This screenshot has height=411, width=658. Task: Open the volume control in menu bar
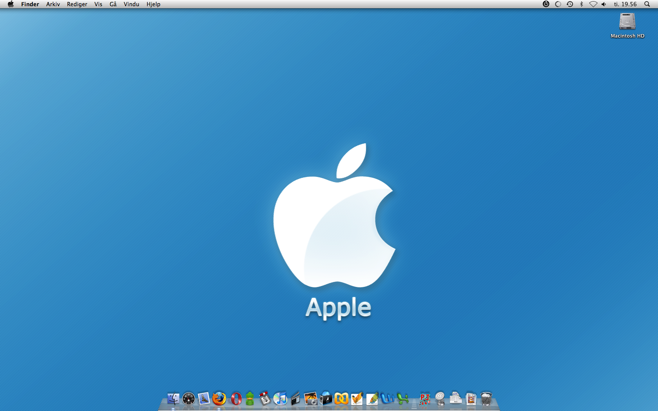click(604, 4)
